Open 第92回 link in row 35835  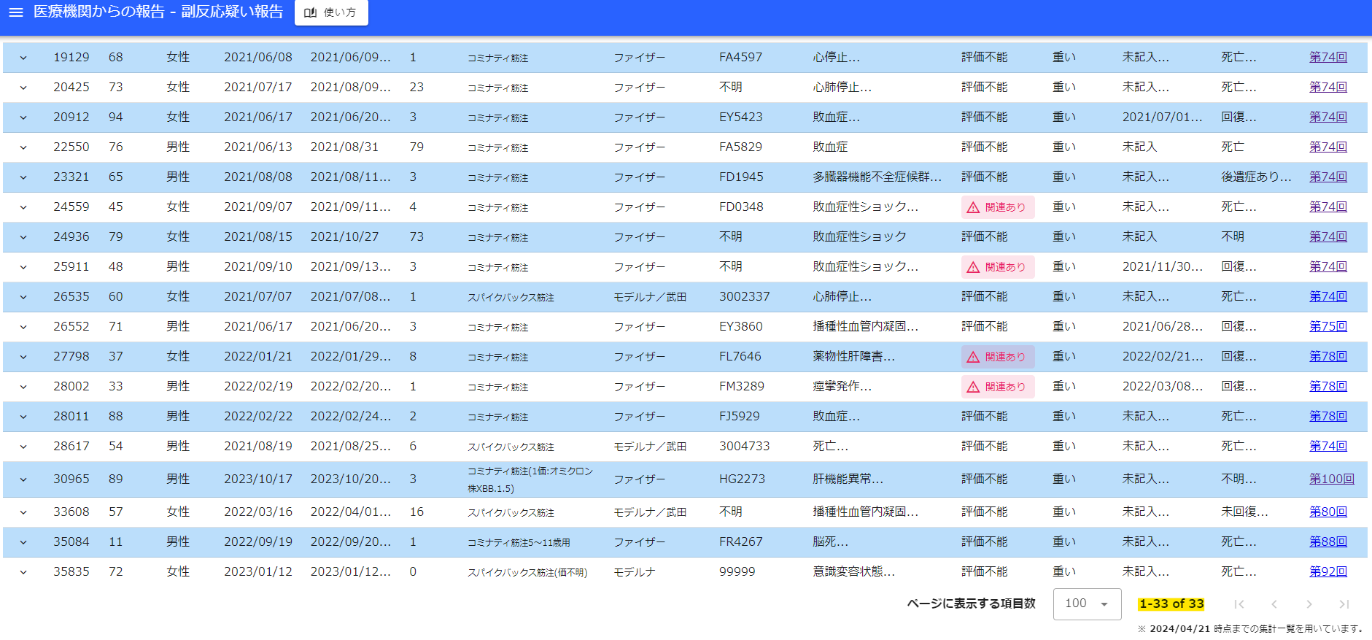point(1328,572)
